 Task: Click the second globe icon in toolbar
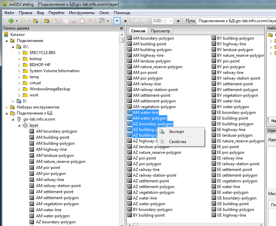pyautogui.click(x=144, y=21)
